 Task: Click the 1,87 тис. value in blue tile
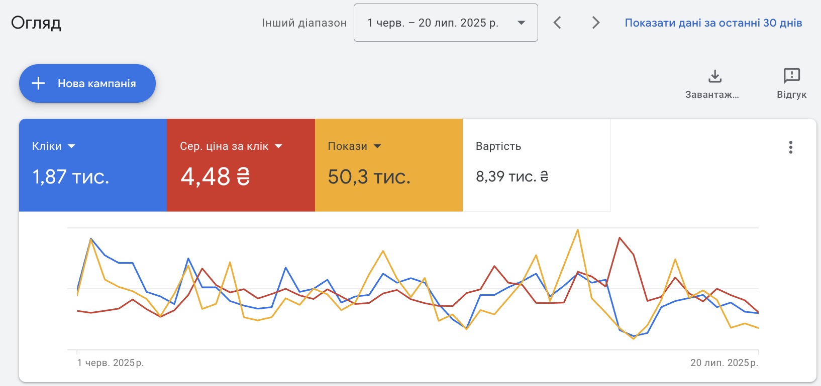(71, 177)
